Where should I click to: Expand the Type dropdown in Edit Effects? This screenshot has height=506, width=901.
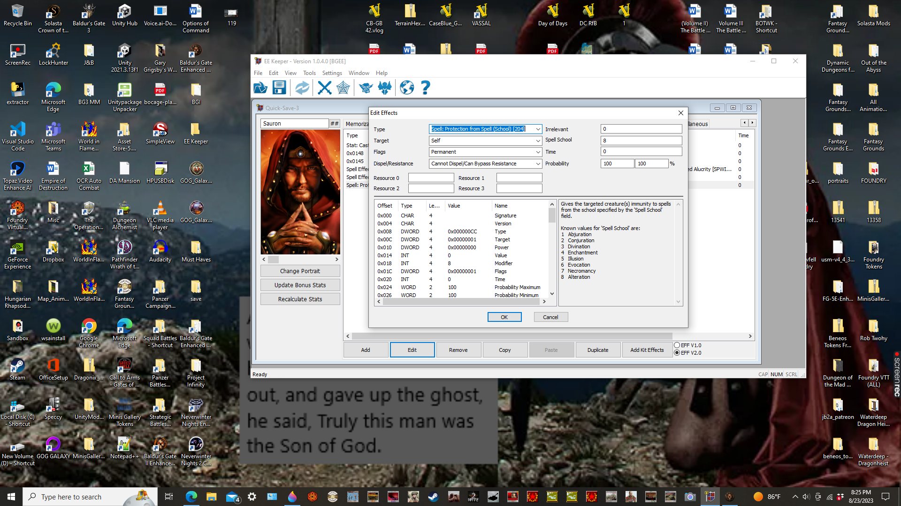[x=538, y=129]
